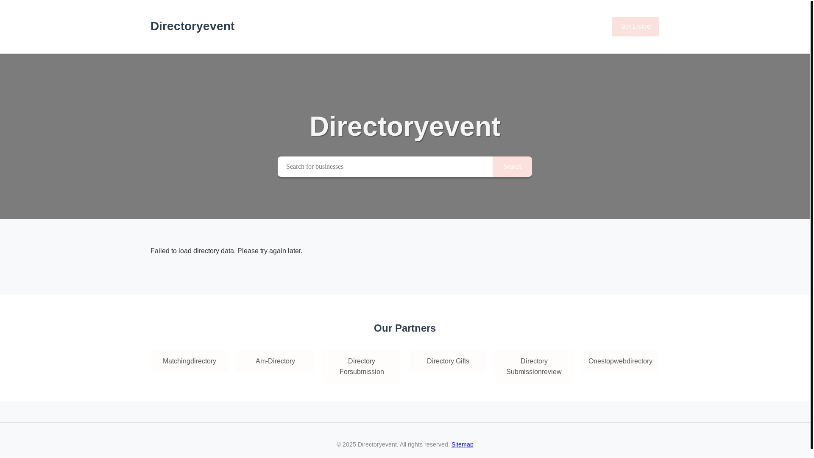Open the Directory Gifts partner link
The image size is (814, 458).
[x=448, y=361]
